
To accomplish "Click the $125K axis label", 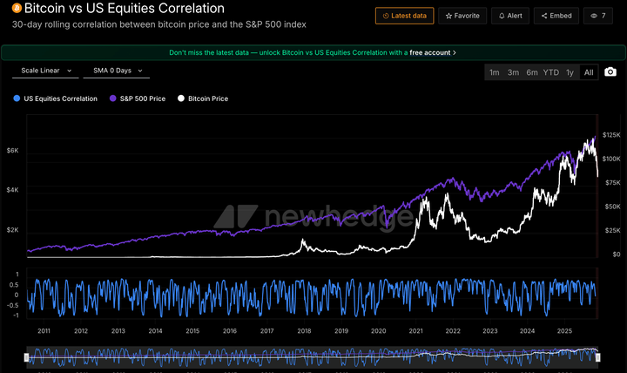I will pyautogui.click(x=611, y=135).
